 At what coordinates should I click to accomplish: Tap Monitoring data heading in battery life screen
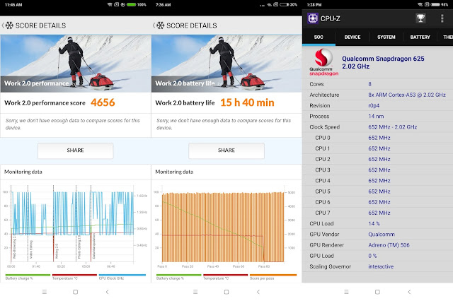(174, 172)
